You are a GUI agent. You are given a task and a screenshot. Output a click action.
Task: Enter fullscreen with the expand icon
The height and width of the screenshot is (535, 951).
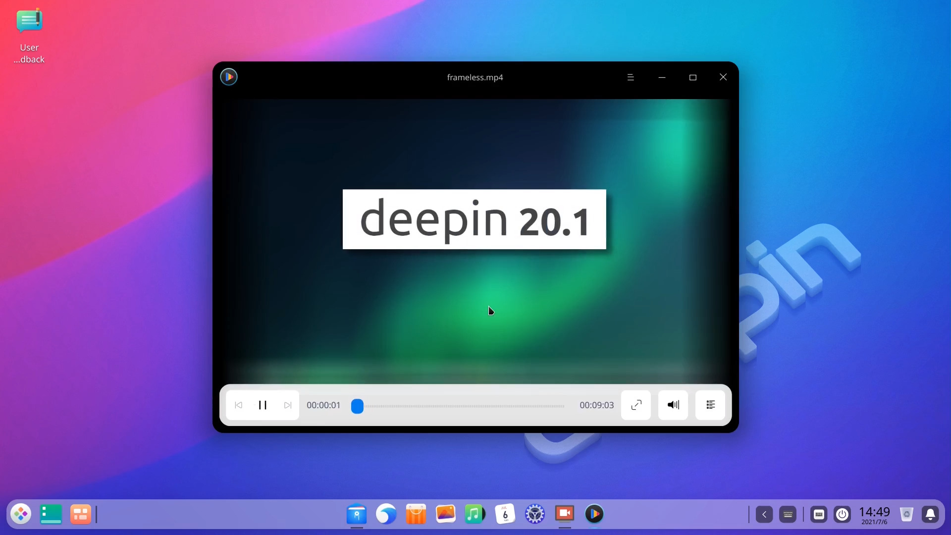(x=636, y=405)
